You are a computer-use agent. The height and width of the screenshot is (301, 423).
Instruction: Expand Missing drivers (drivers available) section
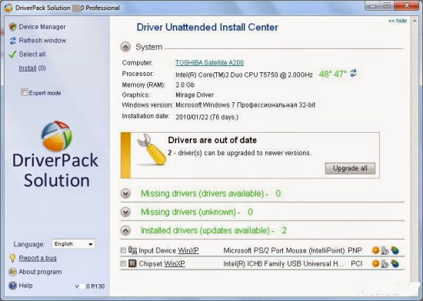tap(125, 193)
